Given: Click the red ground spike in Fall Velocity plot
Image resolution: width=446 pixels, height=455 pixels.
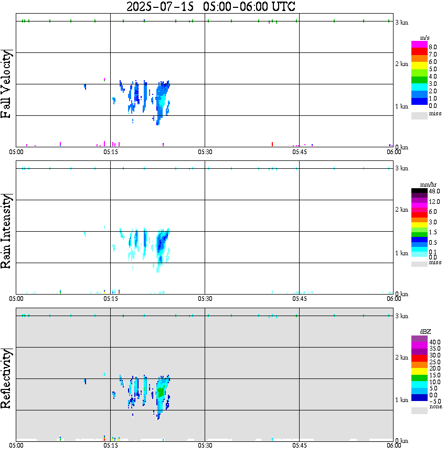Looking at the screenshot, I should [x=272, y=144].
